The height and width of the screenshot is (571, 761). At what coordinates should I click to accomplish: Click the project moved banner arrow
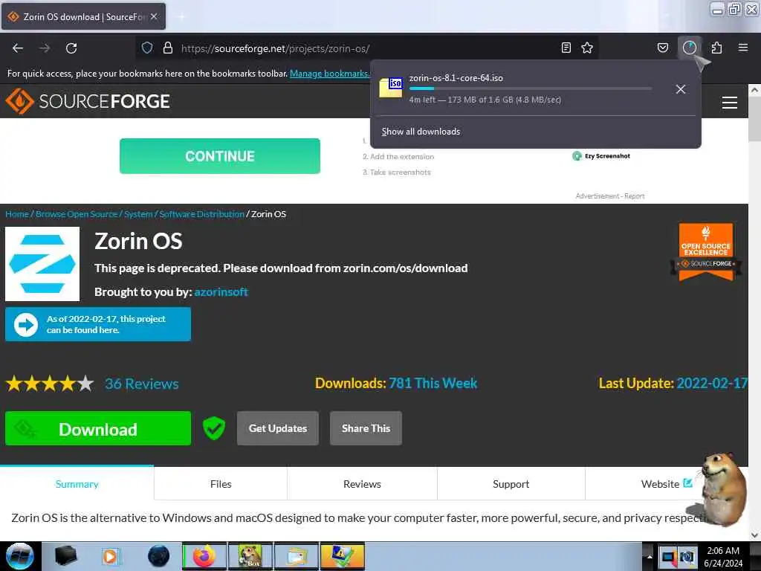pyautogui.click(x=26, y=325)
